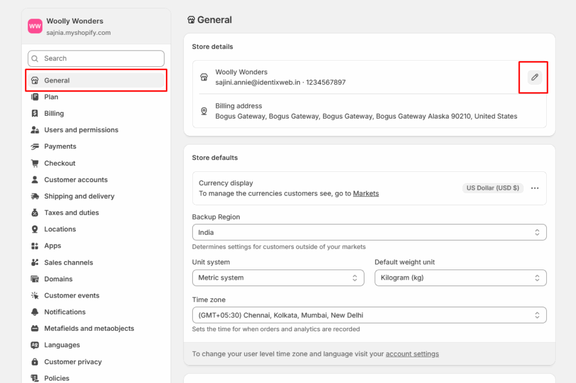Click the Notifications bell icon in sidebar
The image size is (576, 383).
point(35,312)
